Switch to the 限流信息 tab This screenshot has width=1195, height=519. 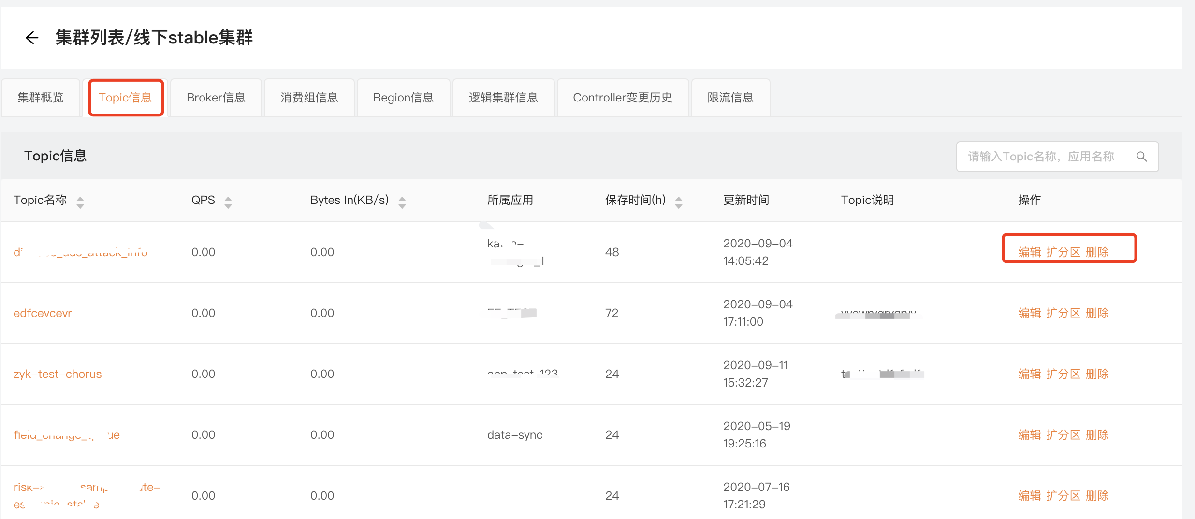pos(730,98)
